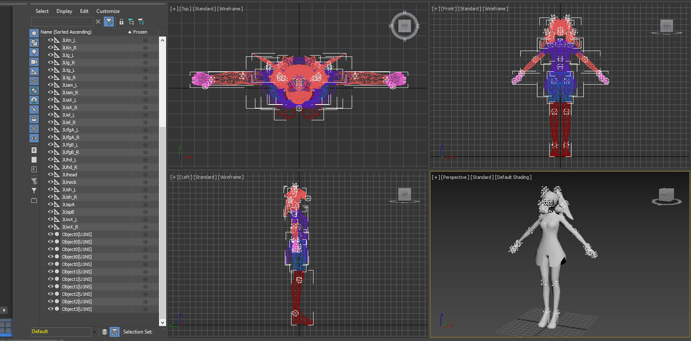Clear the search field with X icon
This screenshot has height=341, width=691.
tap(98, 22)
